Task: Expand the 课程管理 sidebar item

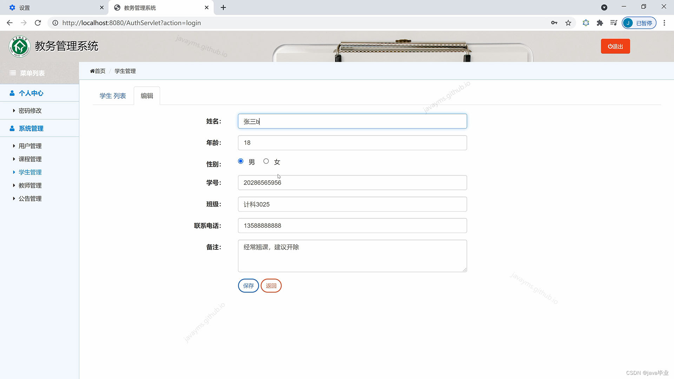Action: 30,159
